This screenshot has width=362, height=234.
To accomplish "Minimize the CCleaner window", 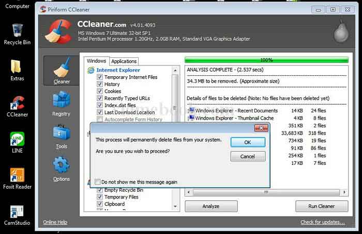I will coord(319,10).
